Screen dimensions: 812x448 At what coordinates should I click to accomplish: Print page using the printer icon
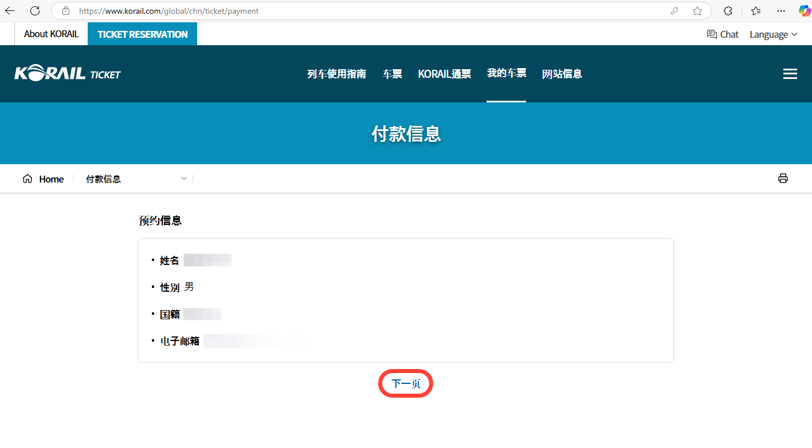[783, 179]
